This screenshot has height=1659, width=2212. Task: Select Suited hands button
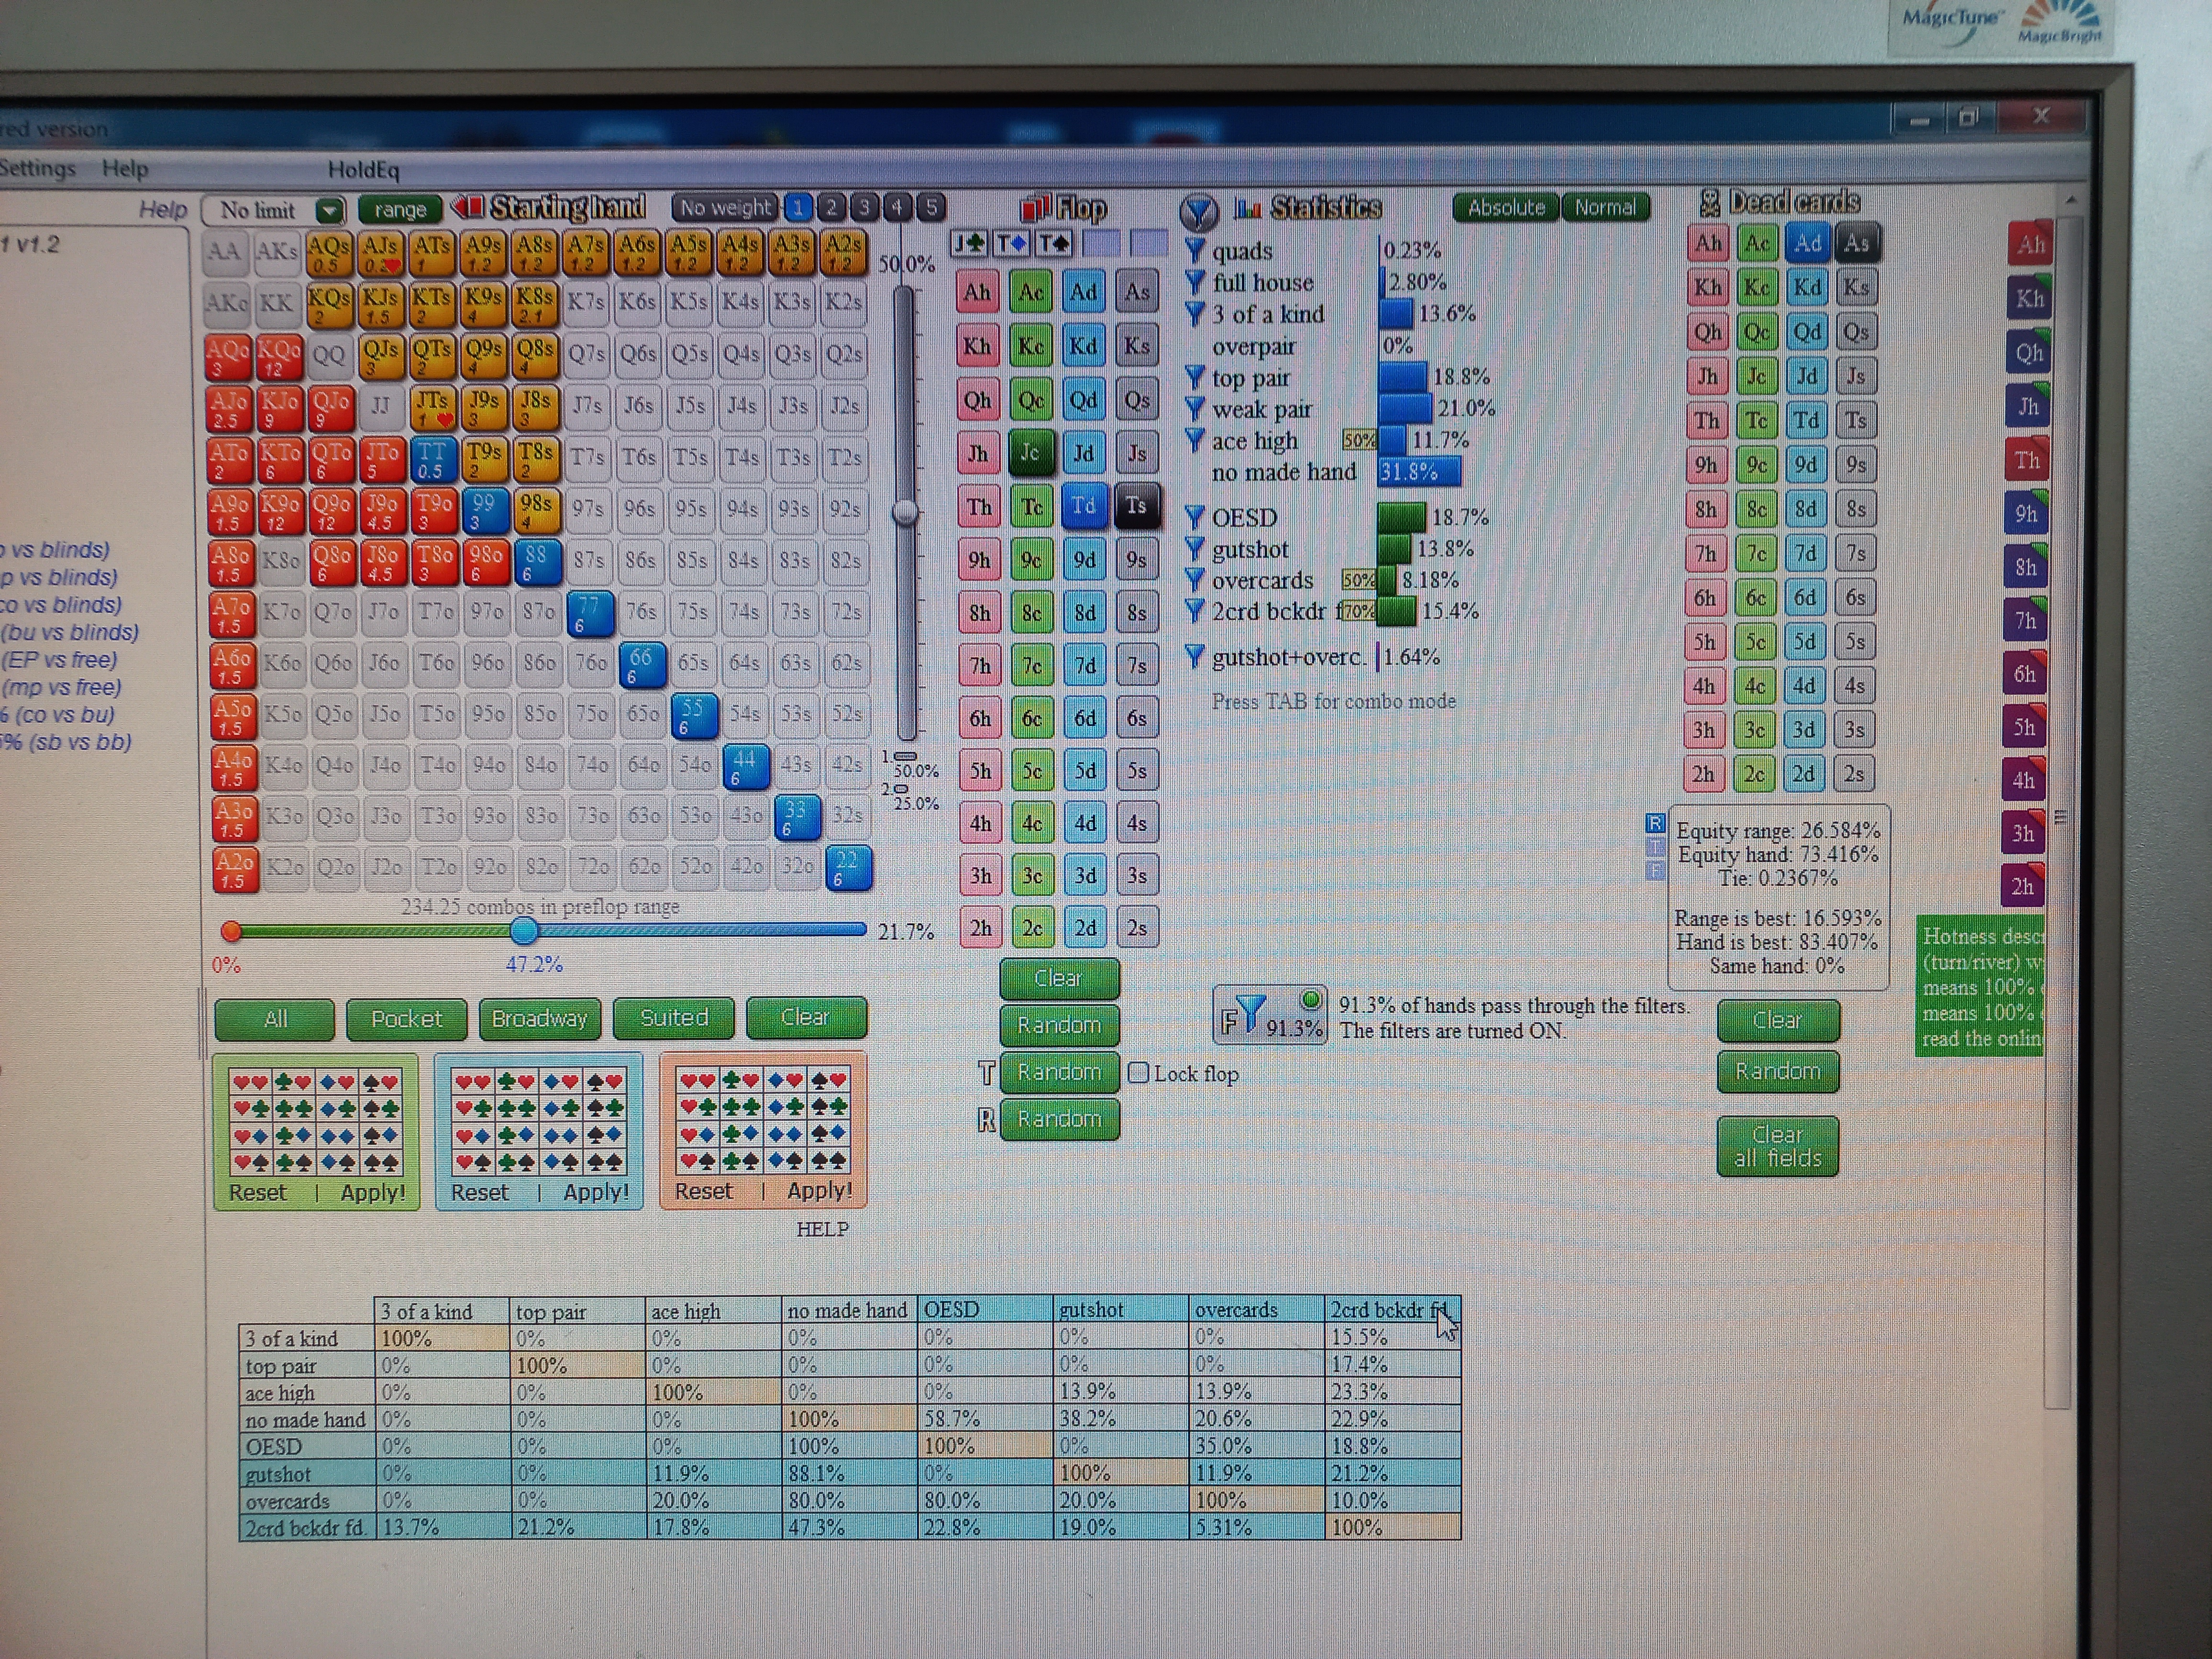click(674, 1018)
